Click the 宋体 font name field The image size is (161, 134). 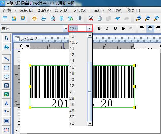point(32,28)
